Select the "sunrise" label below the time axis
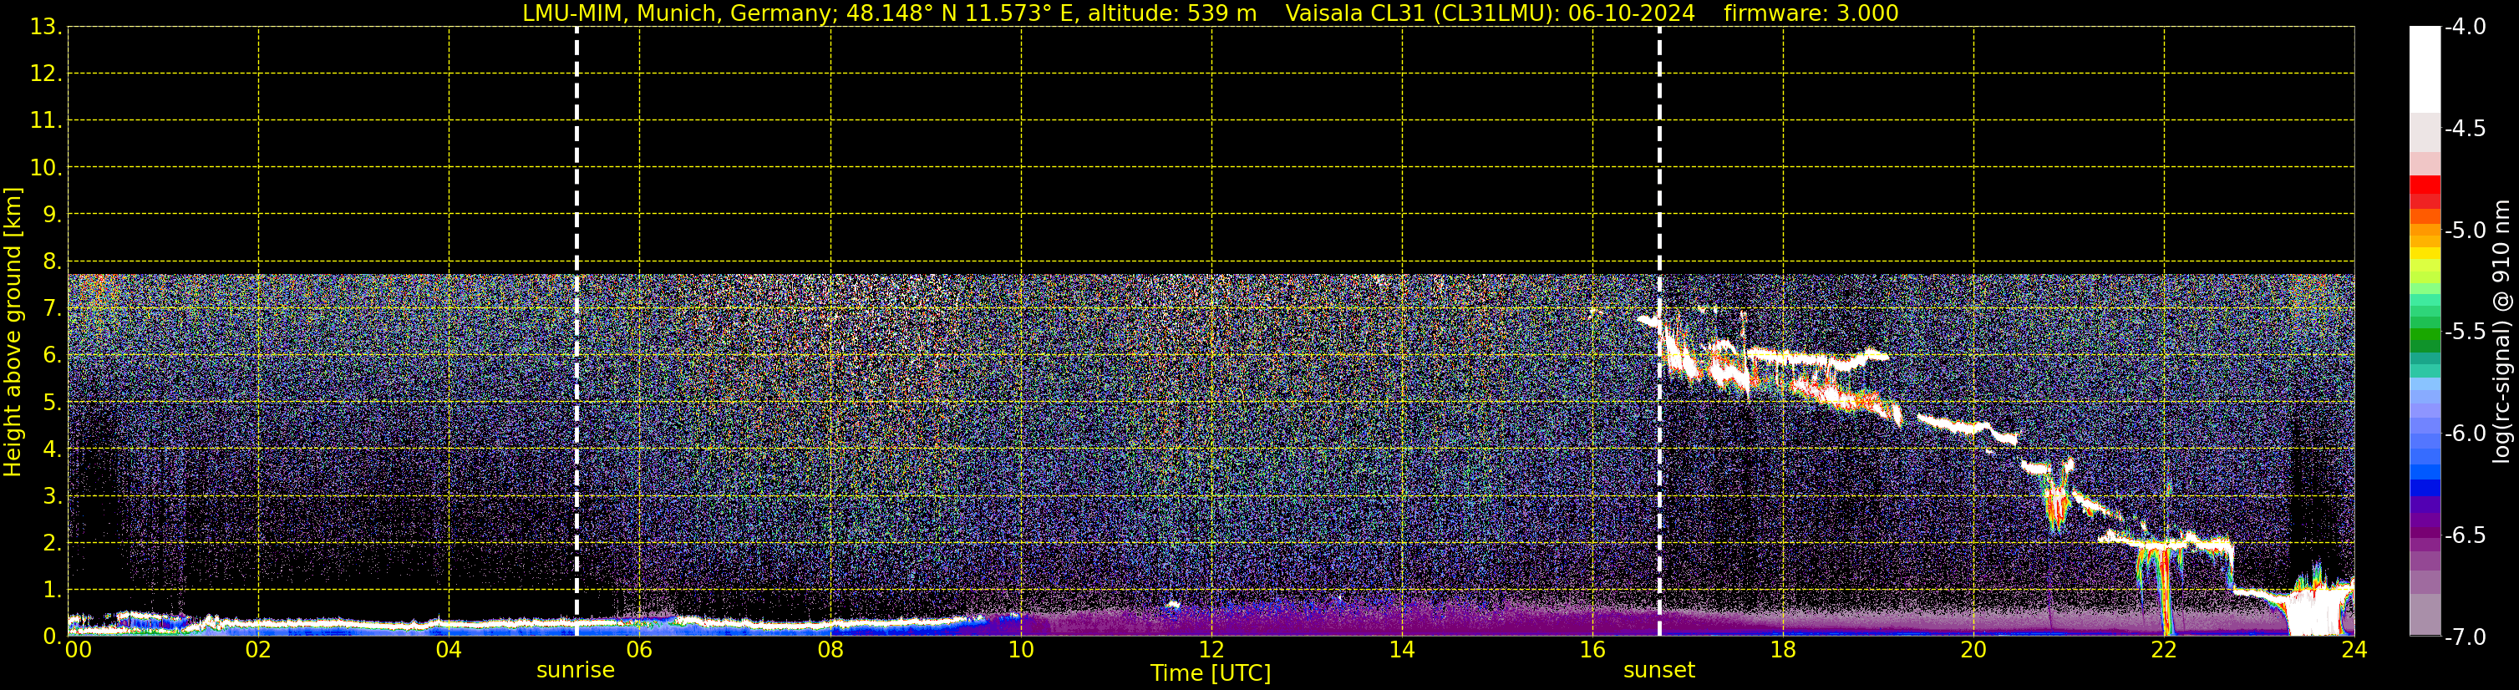 click(576, 671)
